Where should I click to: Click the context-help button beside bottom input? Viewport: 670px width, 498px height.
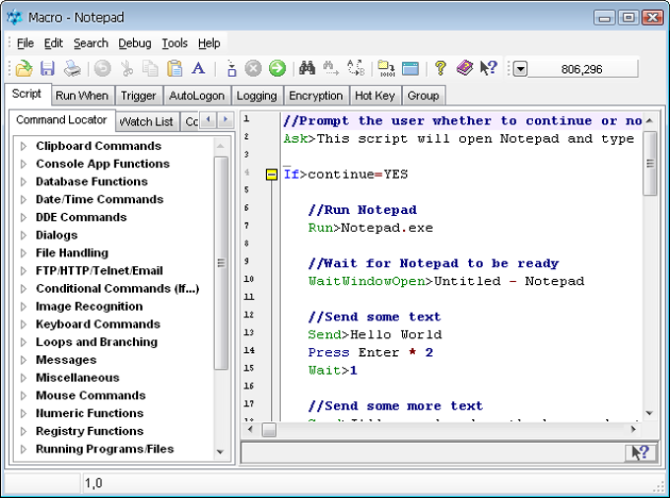[x=640, y=453]
